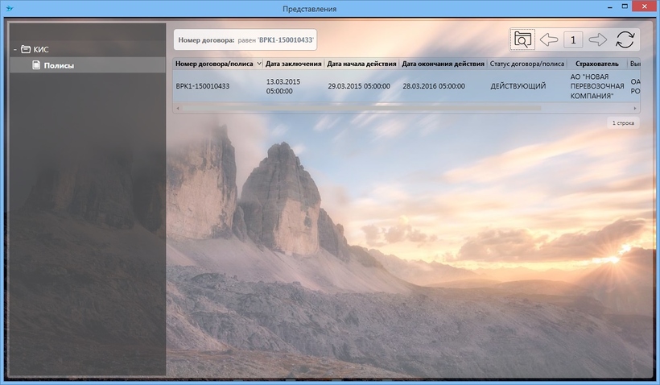Click the Номер договора filter field

tap(245, 39)
